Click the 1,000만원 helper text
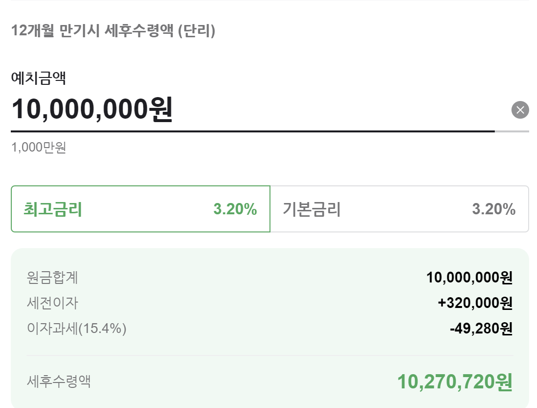The height and width of the screenshot is (408, 537). (39, 148)
